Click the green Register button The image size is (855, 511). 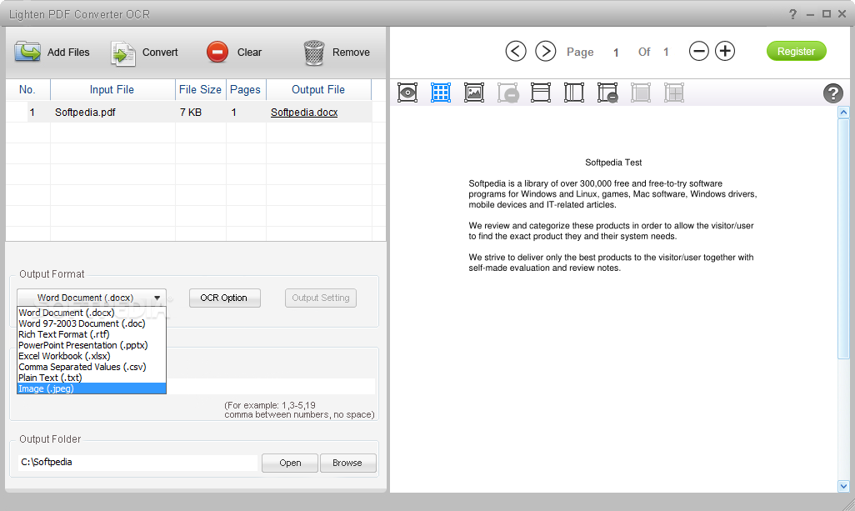click(796, 51)
